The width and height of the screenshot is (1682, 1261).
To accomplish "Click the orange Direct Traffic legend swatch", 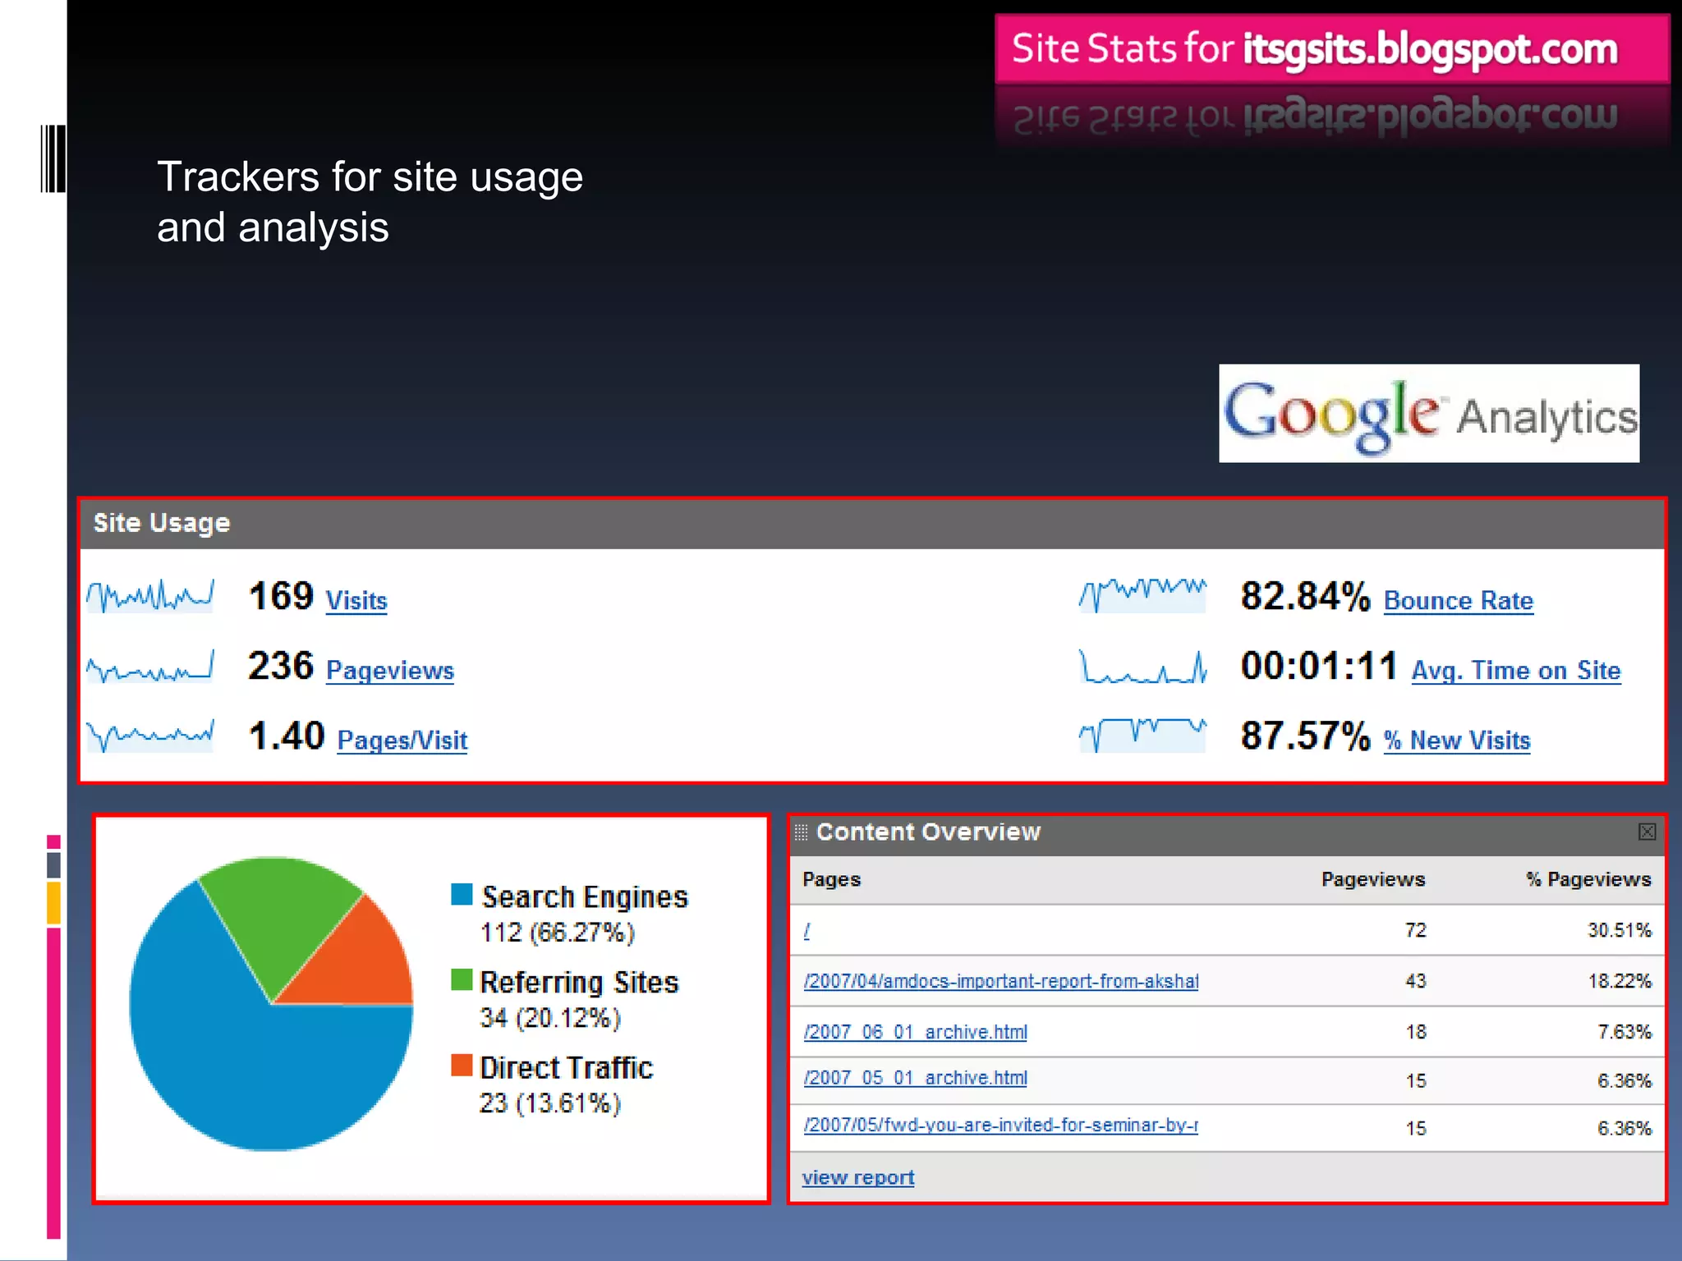I will click(462, 1065).
